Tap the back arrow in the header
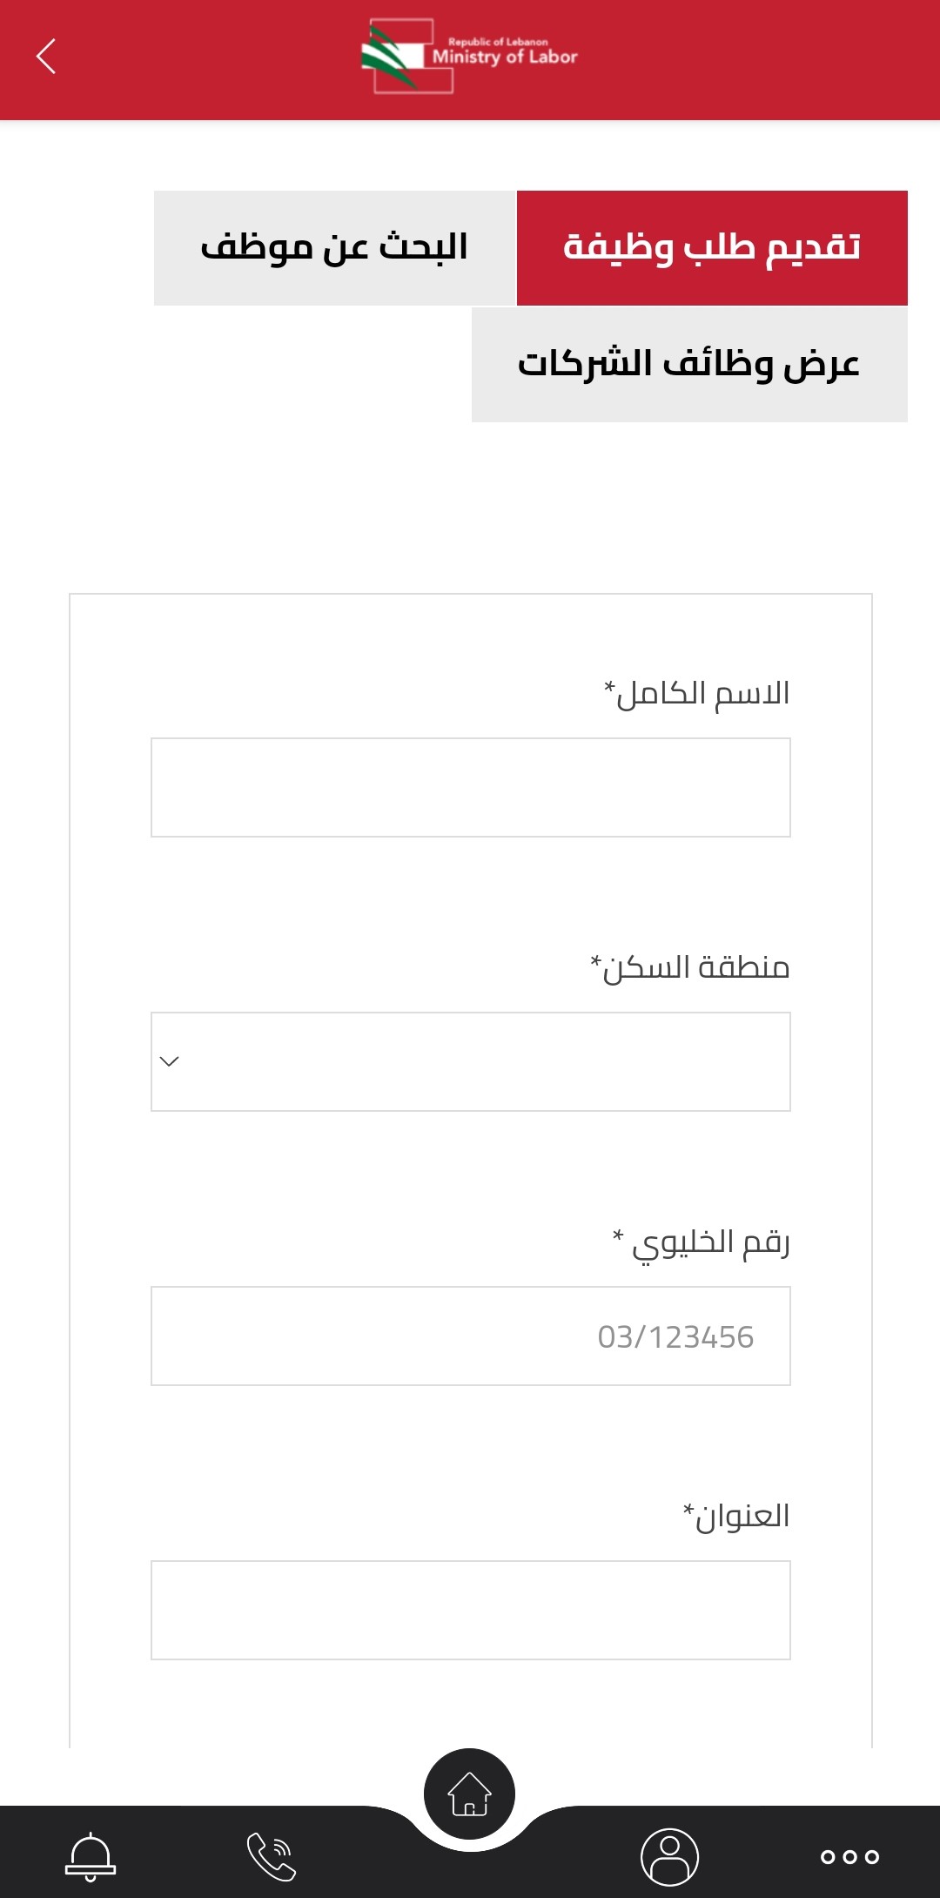 coord(46,57)
